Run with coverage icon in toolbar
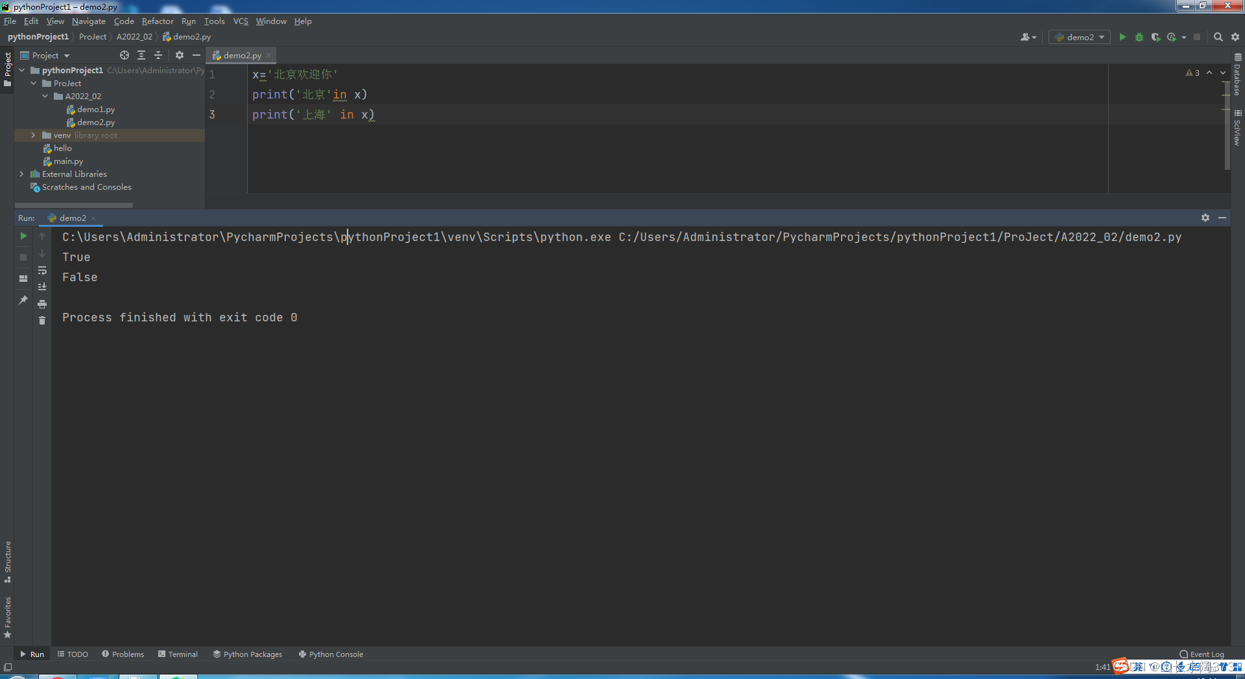Screen dimensions: 1245x679 coord(1156,37)
